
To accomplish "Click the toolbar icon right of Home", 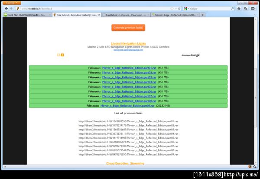I will point(246,9).
